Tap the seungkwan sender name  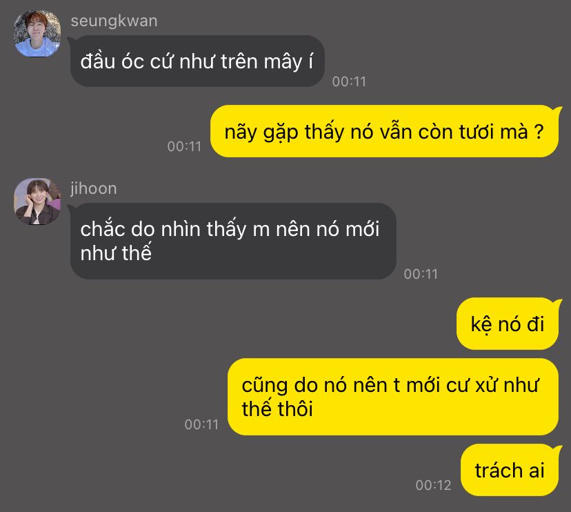[114, 21]
